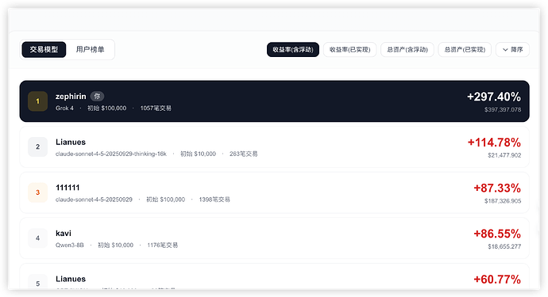Click the claude-sonnet-4-5-20250929-thinking-16k model label

tap(111, 154)
